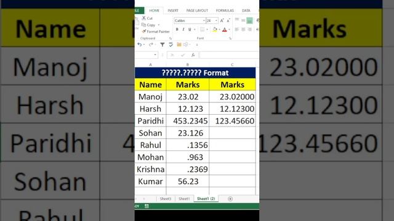
Task: Select the Sheet1 (2) worksheet tab
Action: pyautogui.click(x=206, y=199)
